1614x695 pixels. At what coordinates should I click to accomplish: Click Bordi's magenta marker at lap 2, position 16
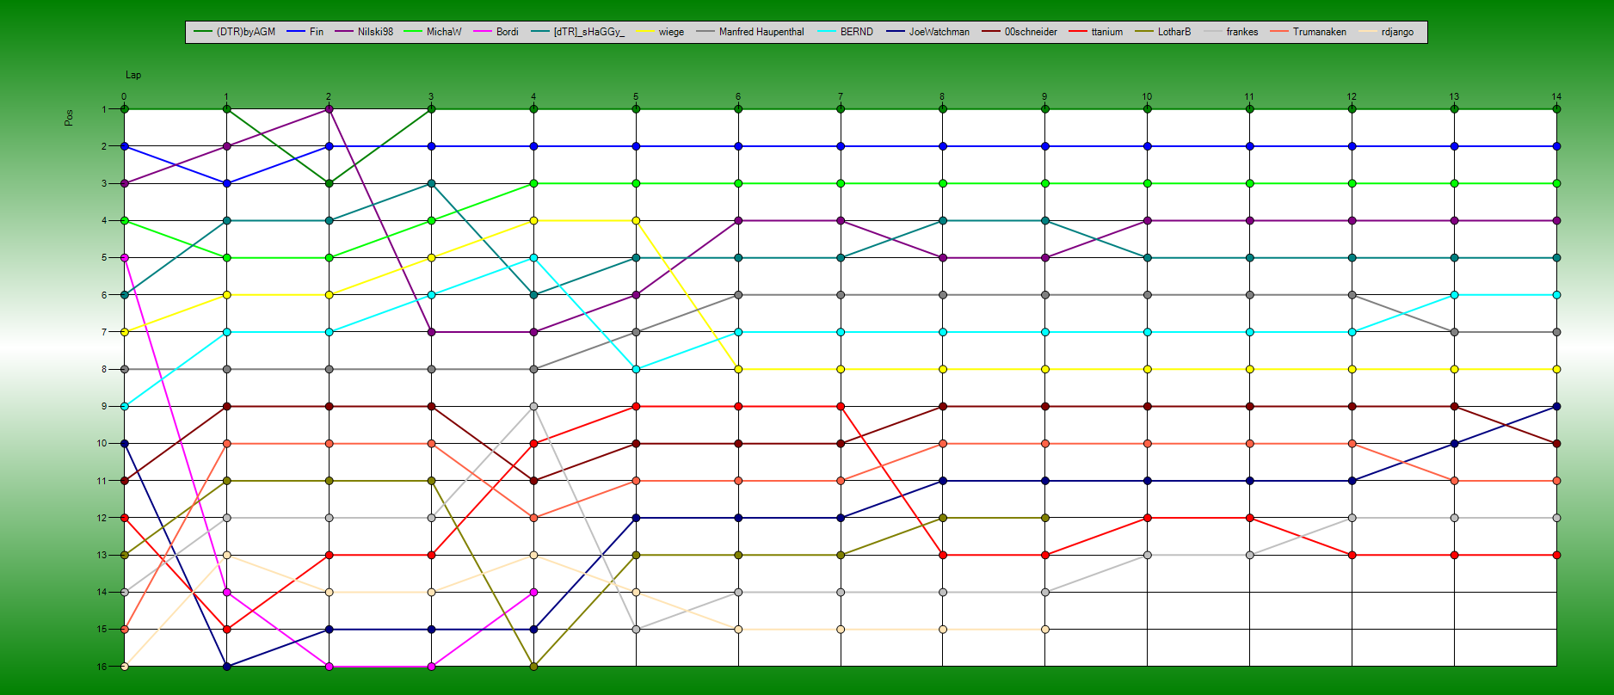pos(329,667)
